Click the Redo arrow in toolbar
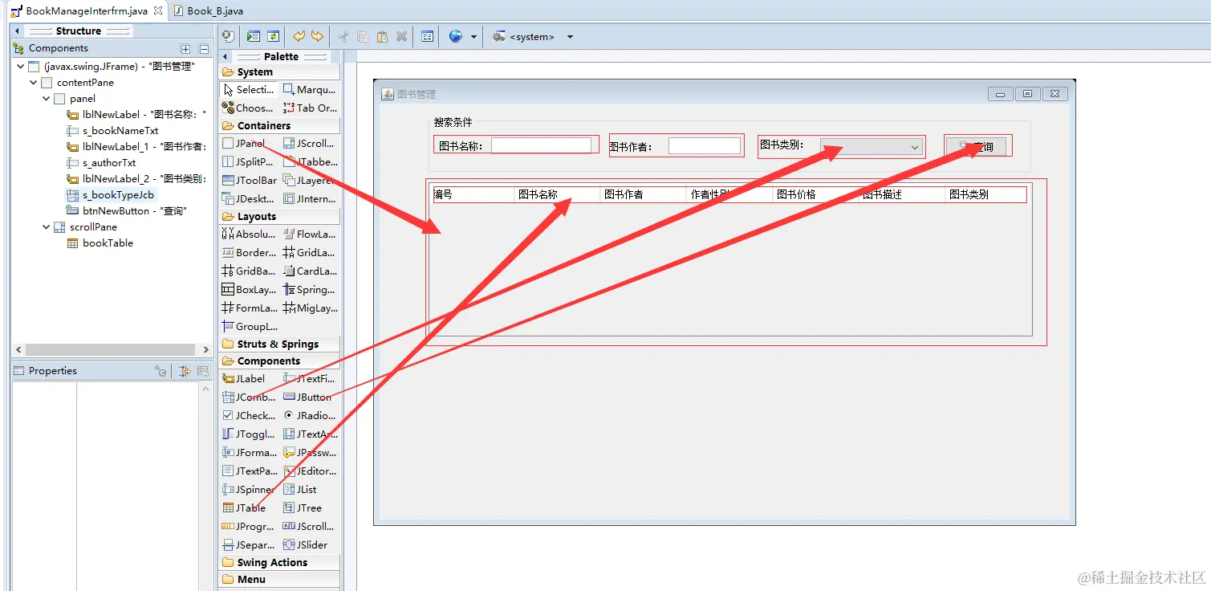 point(317,36)
